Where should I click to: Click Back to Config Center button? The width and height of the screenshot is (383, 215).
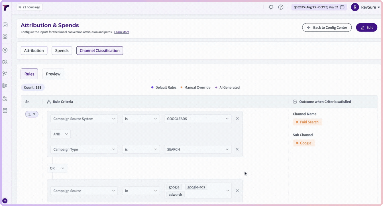coord(327,28)
